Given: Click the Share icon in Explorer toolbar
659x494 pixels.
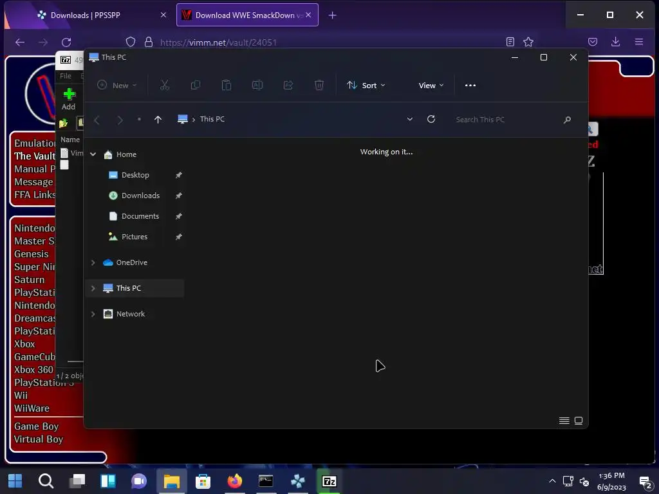Looking at the screenshot, I should pyautogui.click(x=288, y=86).
